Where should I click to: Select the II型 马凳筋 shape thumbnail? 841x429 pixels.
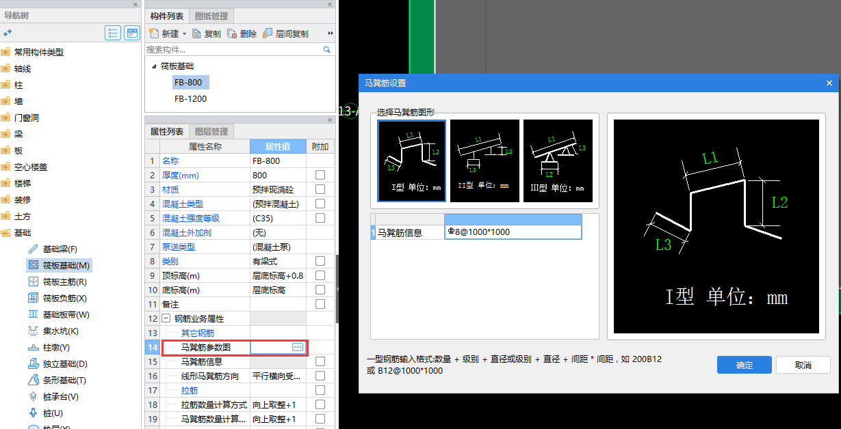click(484, 160)
